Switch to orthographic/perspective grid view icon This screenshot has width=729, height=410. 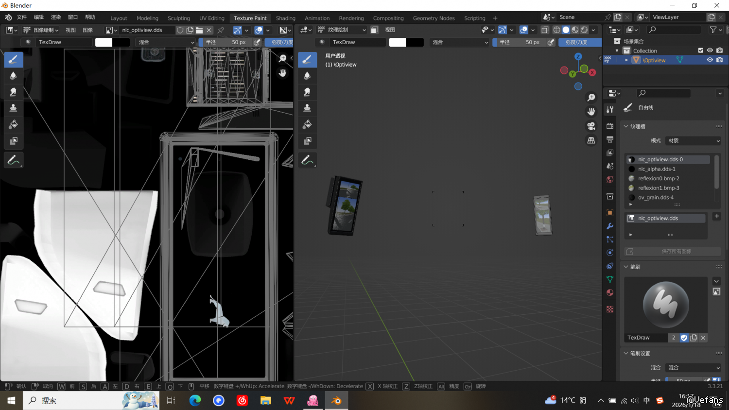591,140
